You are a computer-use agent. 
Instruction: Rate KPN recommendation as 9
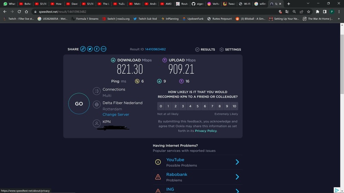(227, 106)
